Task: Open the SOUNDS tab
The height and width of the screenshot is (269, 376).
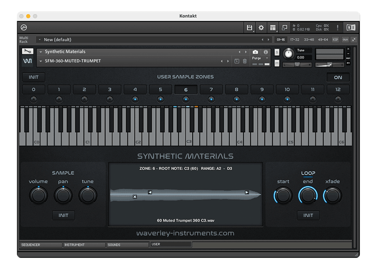Action: click(x=127, y=245)
